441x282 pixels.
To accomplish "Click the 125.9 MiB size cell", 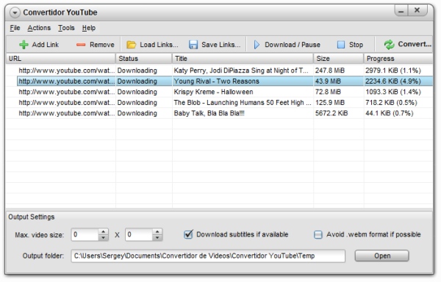I will tap(329, 103).
